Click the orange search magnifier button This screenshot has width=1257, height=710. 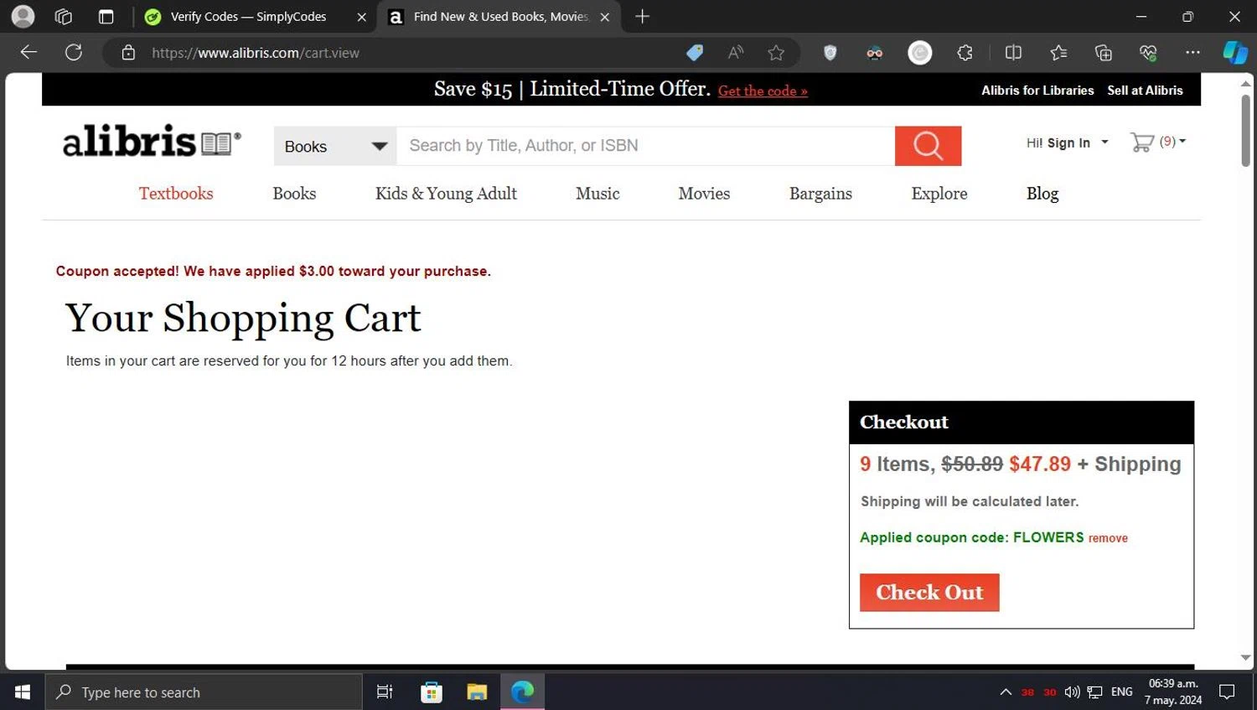point(928,146)
